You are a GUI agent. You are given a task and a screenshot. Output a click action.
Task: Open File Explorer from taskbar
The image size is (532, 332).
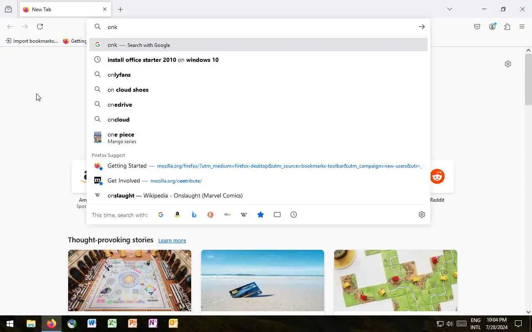[31, 324]
